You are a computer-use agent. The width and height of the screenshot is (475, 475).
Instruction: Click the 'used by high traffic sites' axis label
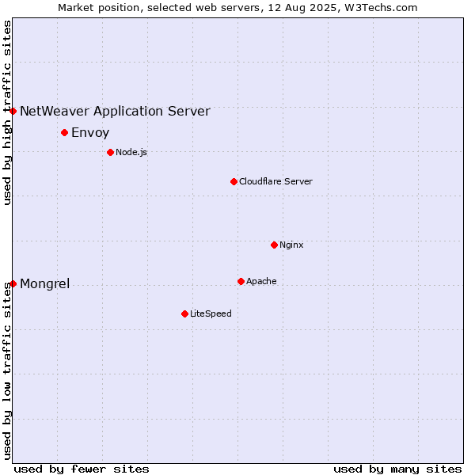pyautogui.click(x=6, y=112)
